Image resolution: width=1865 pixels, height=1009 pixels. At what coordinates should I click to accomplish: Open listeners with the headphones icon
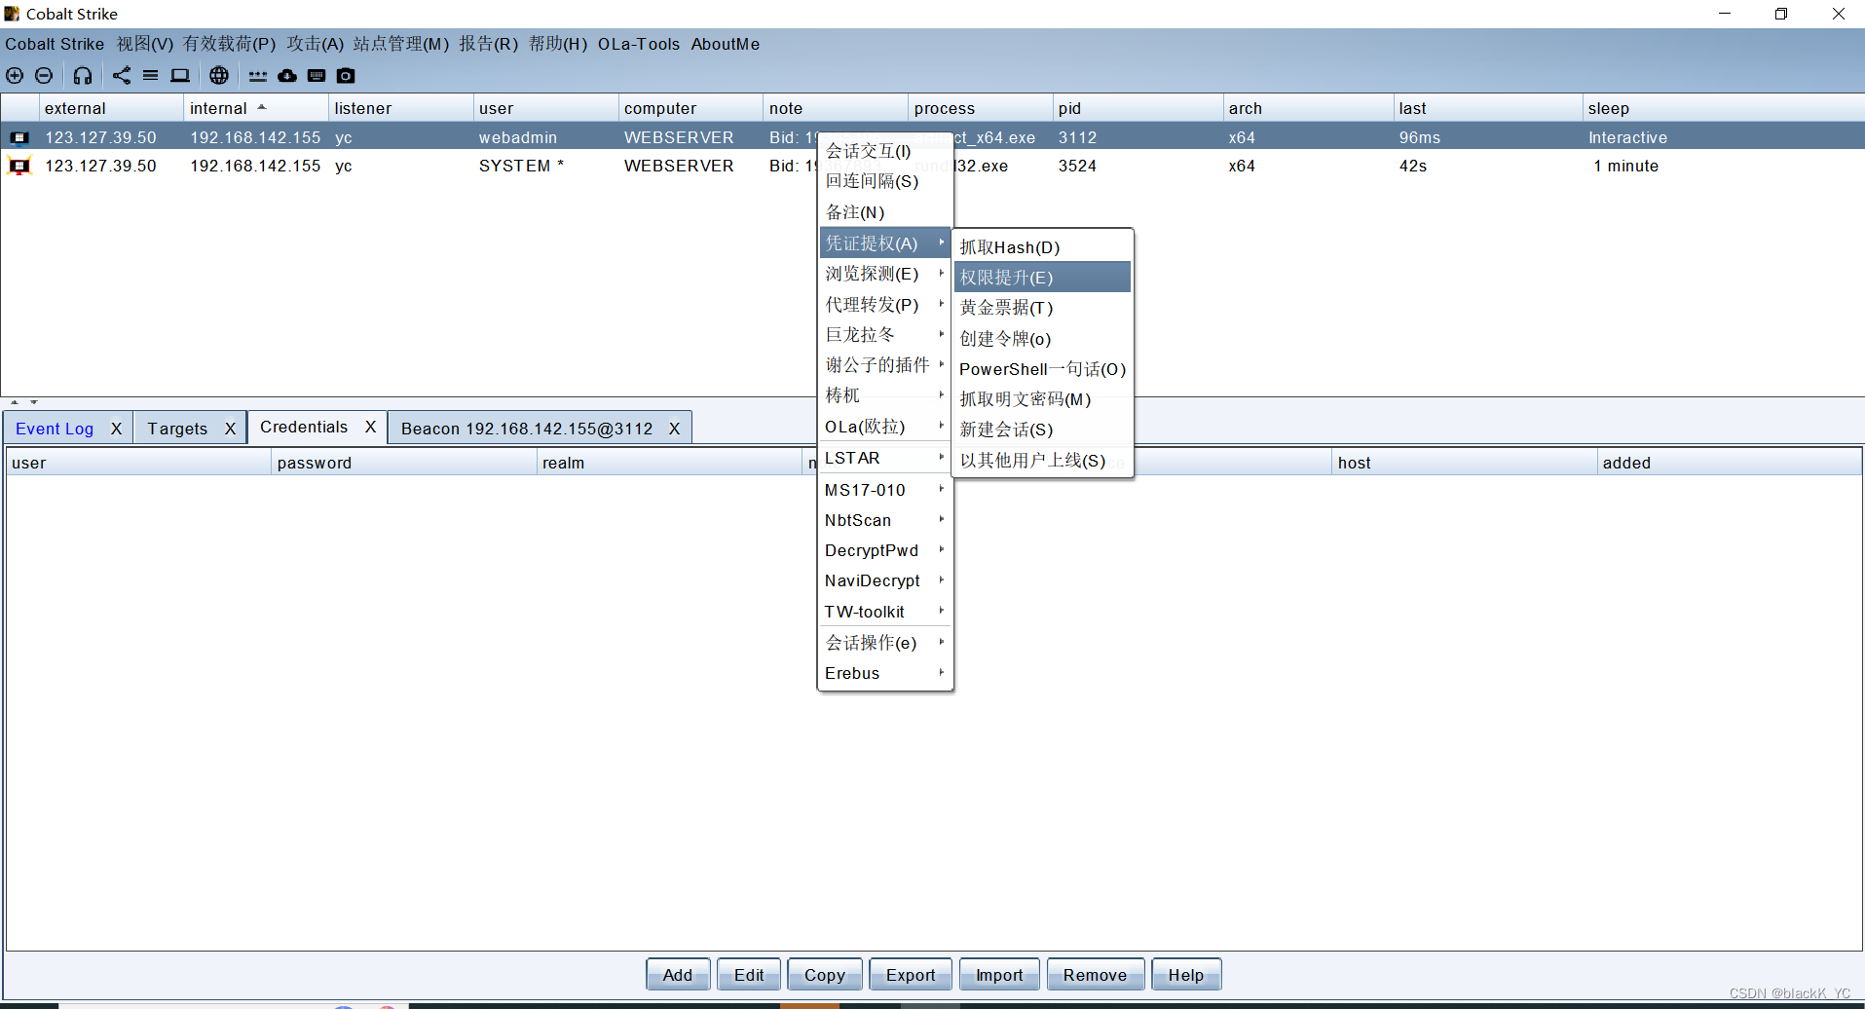coord(83,75)
